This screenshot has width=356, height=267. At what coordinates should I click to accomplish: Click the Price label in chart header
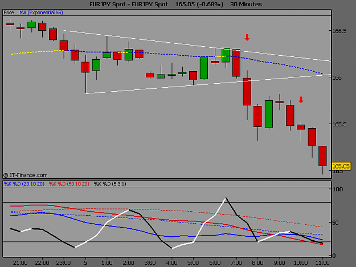[x=9, y=13]
